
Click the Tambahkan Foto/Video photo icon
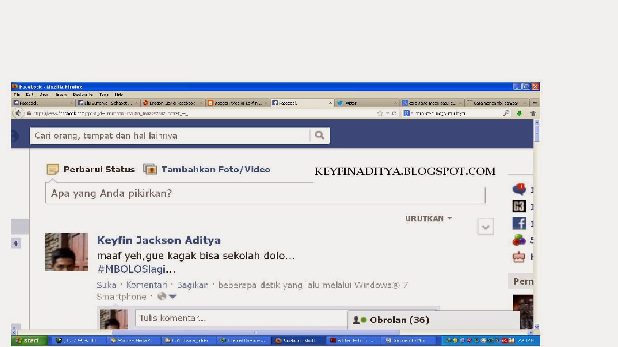point(150,169)
